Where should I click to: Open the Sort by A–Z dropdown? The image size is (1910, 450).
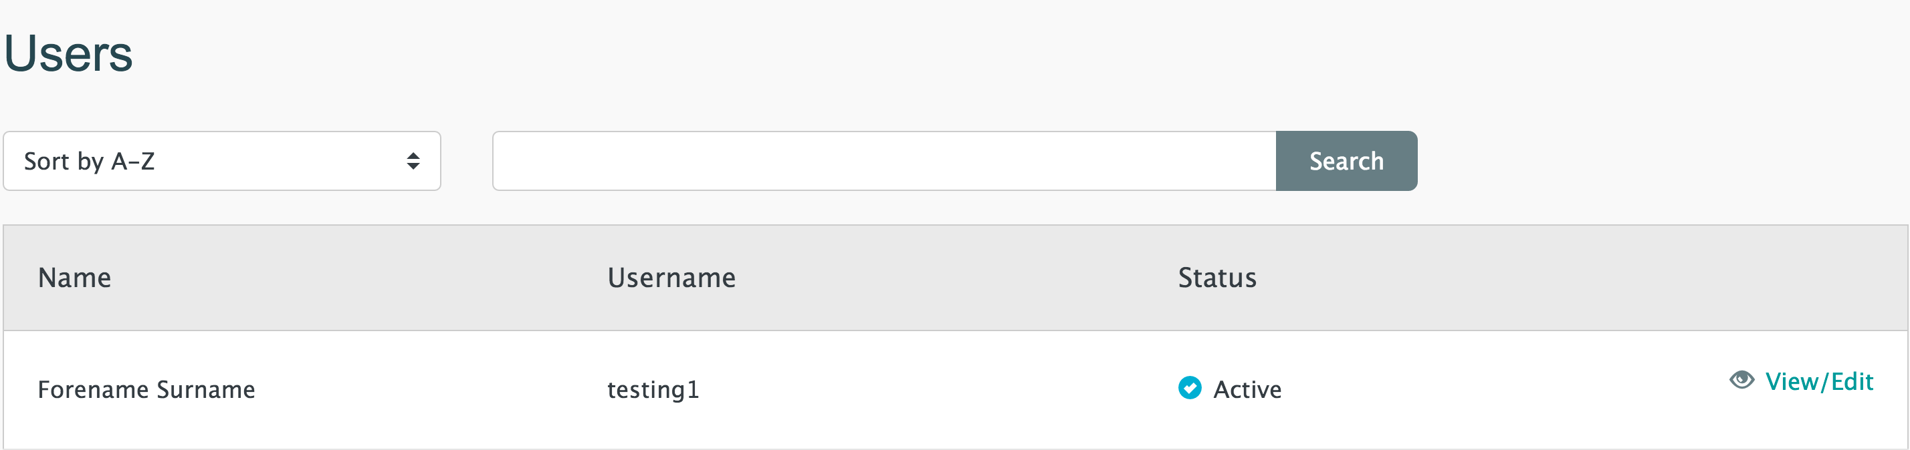pos(222,162)
